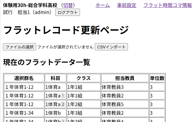Select the 体育教員3 cell
195x122 pixels.
point(113,87)
